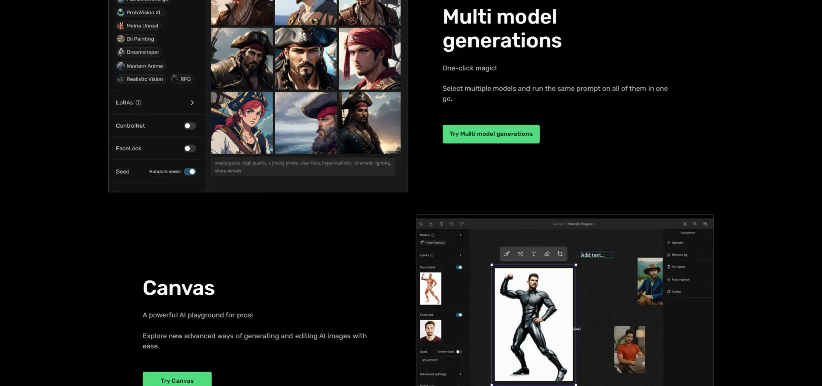Expand Advanced settings in canvas sidebar
This screenshot has width=822, height=386.
441,374
